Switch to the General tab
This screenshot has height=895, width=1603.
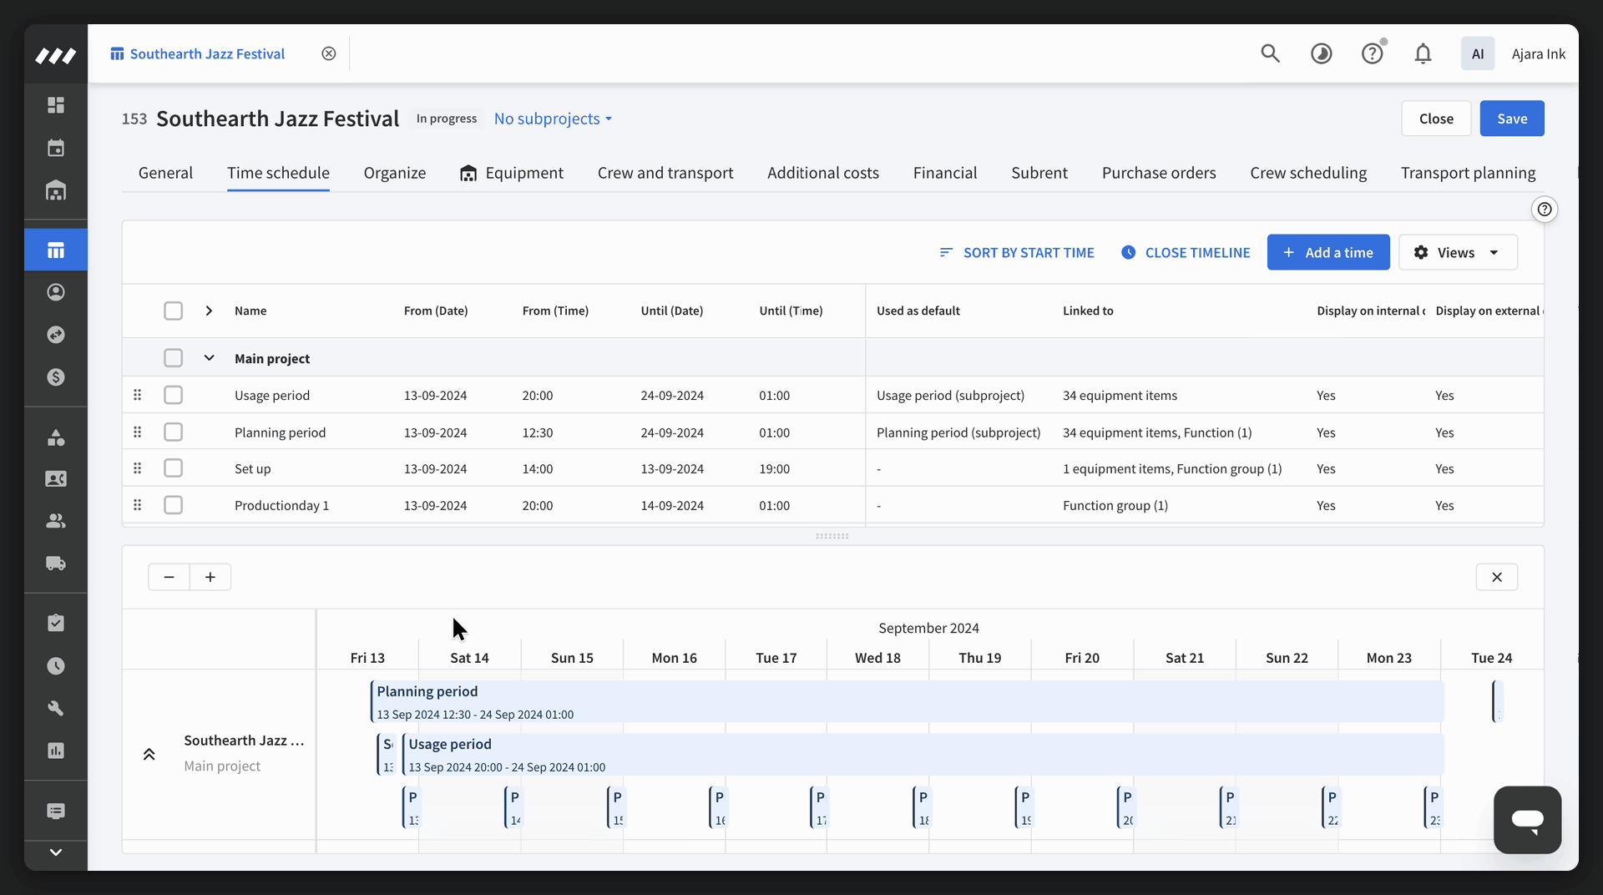click(x=165, y=173)
